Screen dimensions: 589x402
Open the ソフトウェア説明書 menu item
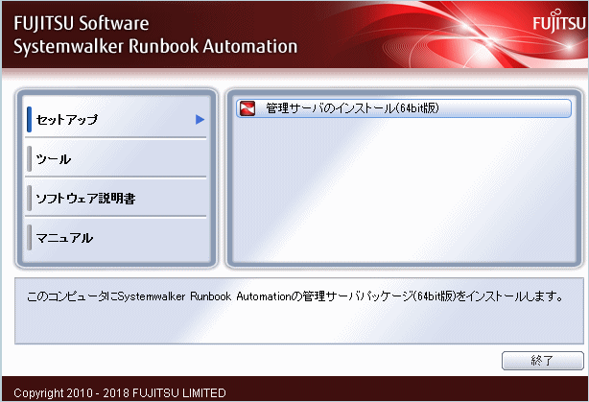tap(116, 198)
